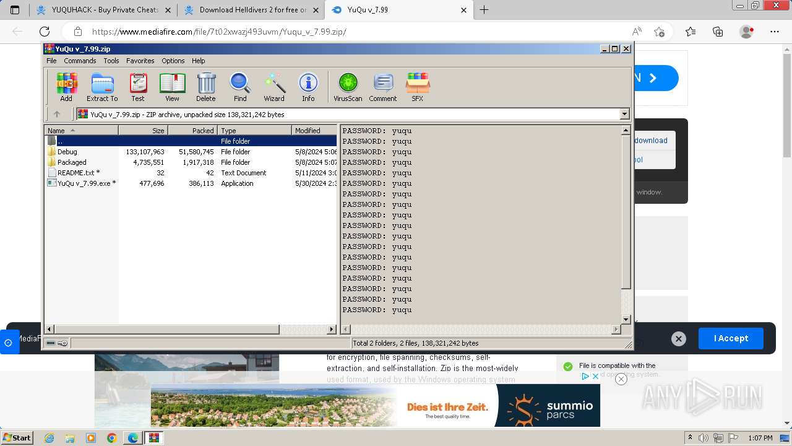This screenshot has height=446, width=792.
Task: Click the I Accept cookie button
Action: tap(731, 338)
